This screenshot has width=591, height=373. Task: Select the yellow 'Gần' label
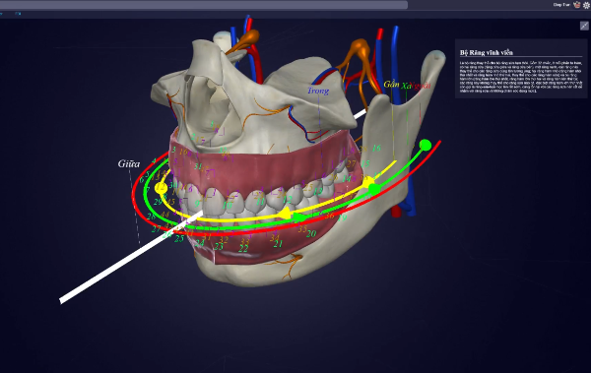click(391, 85)
